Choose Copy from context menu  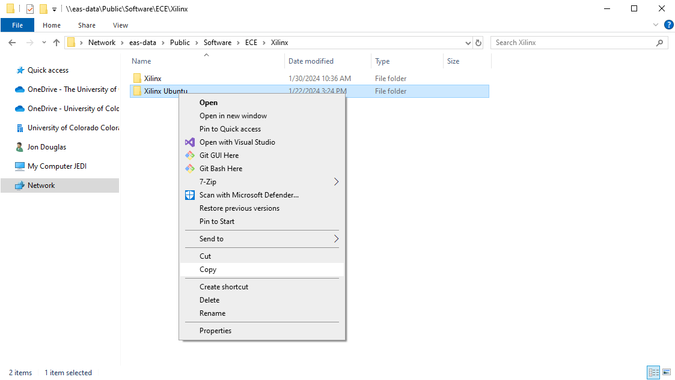pyautogui.click(x=262, y=270)
